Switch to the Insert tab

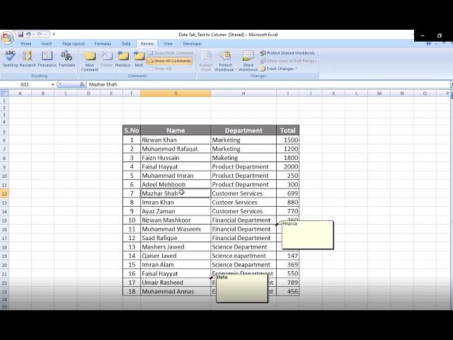(47, 44)
